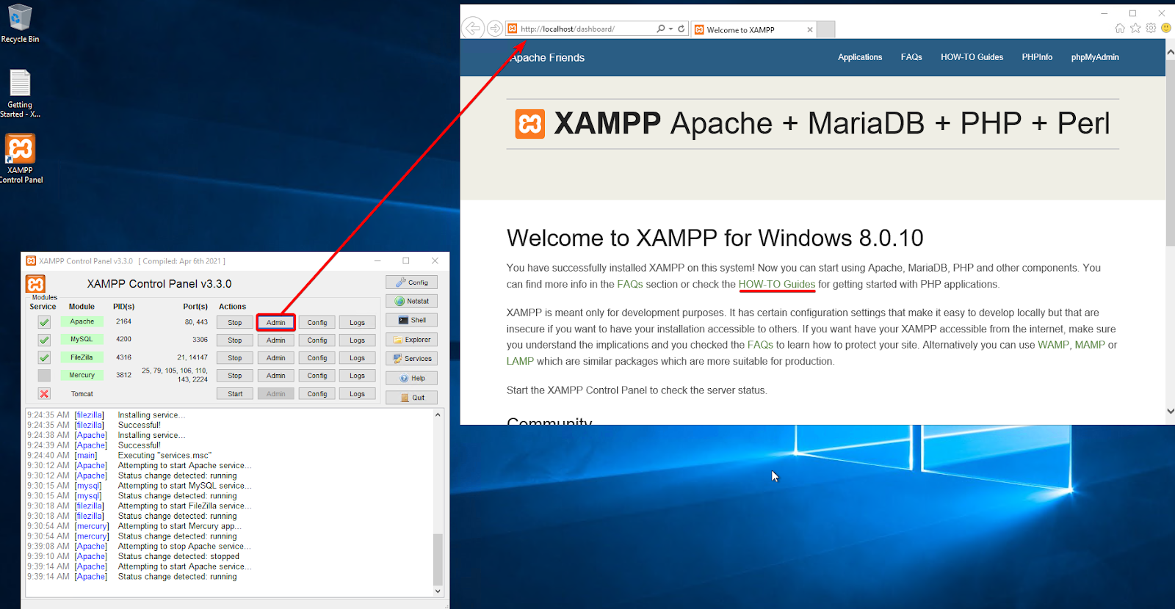This screenshot has height=609, width=1175.
Task: Click the orange XAMPP logo on dashboard heading
Action: (x=529, y=124)
